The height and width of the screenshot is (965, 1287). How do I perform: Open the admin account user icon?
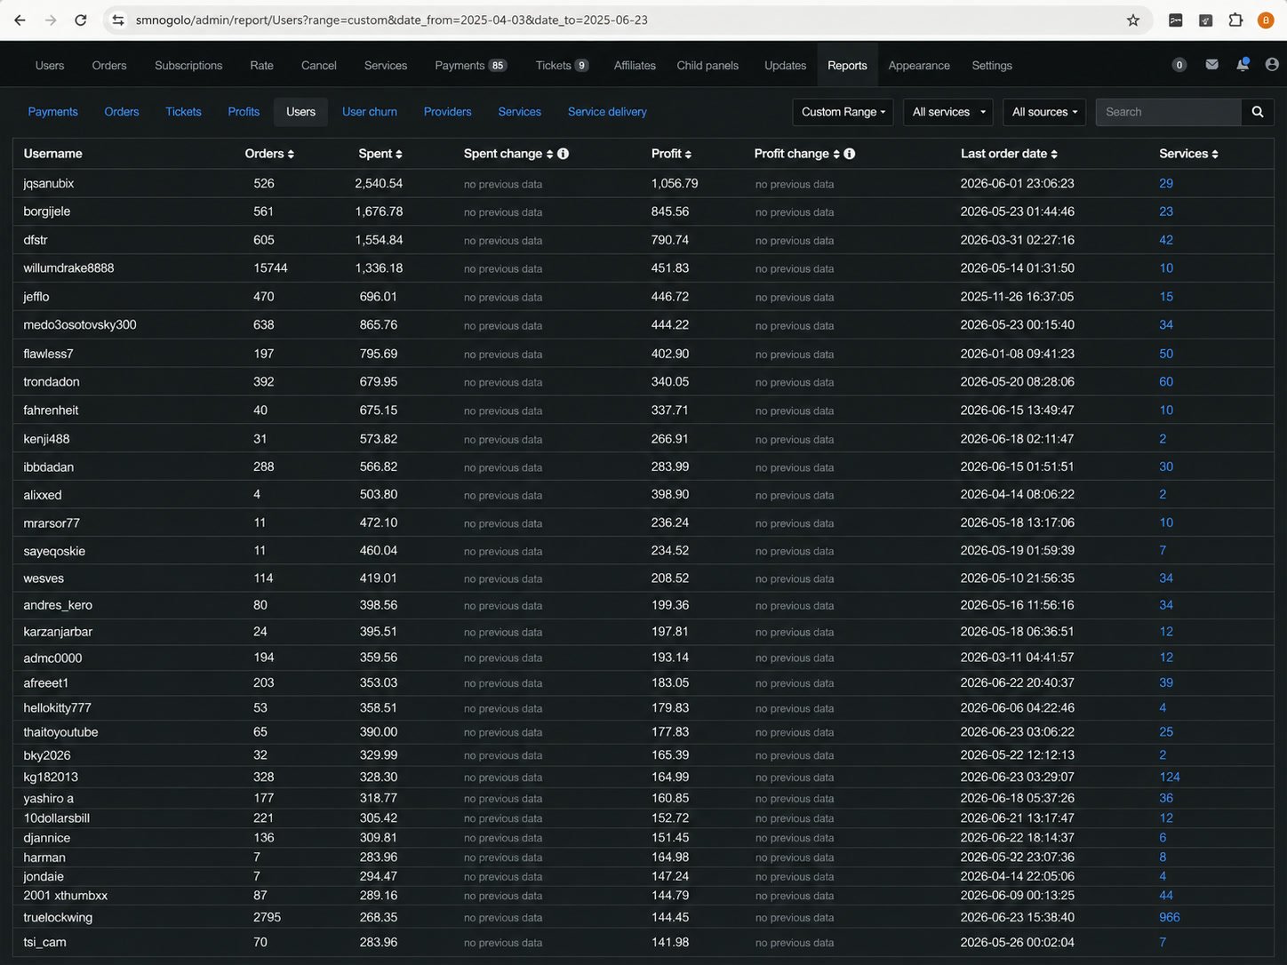pos(1272,64)
